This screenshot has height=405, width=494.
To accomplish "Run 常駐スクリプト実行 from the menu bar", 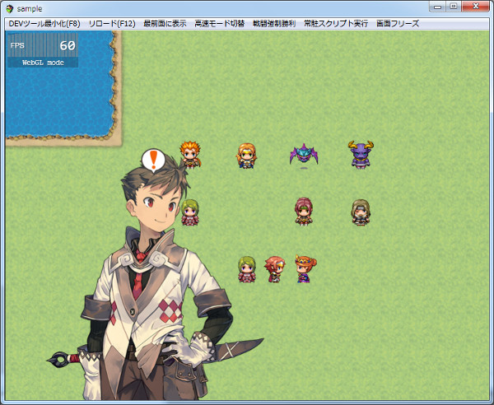I will click(336, 24).
